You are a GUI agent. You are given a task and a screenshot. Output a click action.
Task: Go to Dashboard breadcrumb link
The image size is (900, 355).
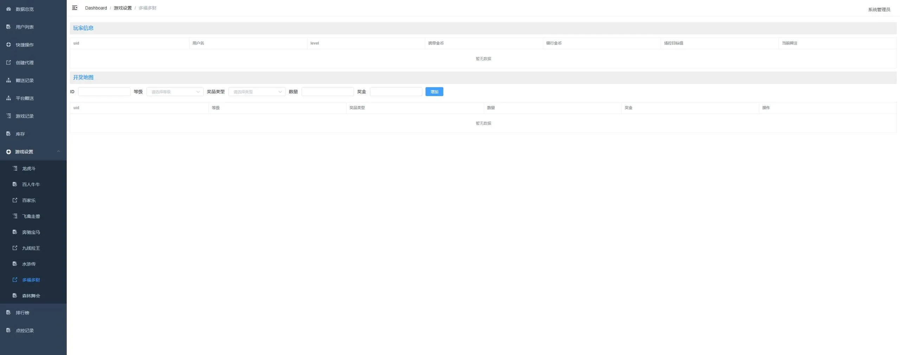pyautogui.click(x=96, y=8)
